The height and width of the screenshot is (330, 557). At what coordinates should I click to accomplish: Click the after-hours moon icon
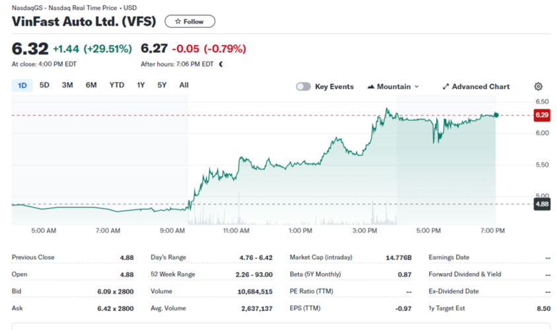point(221,64)
